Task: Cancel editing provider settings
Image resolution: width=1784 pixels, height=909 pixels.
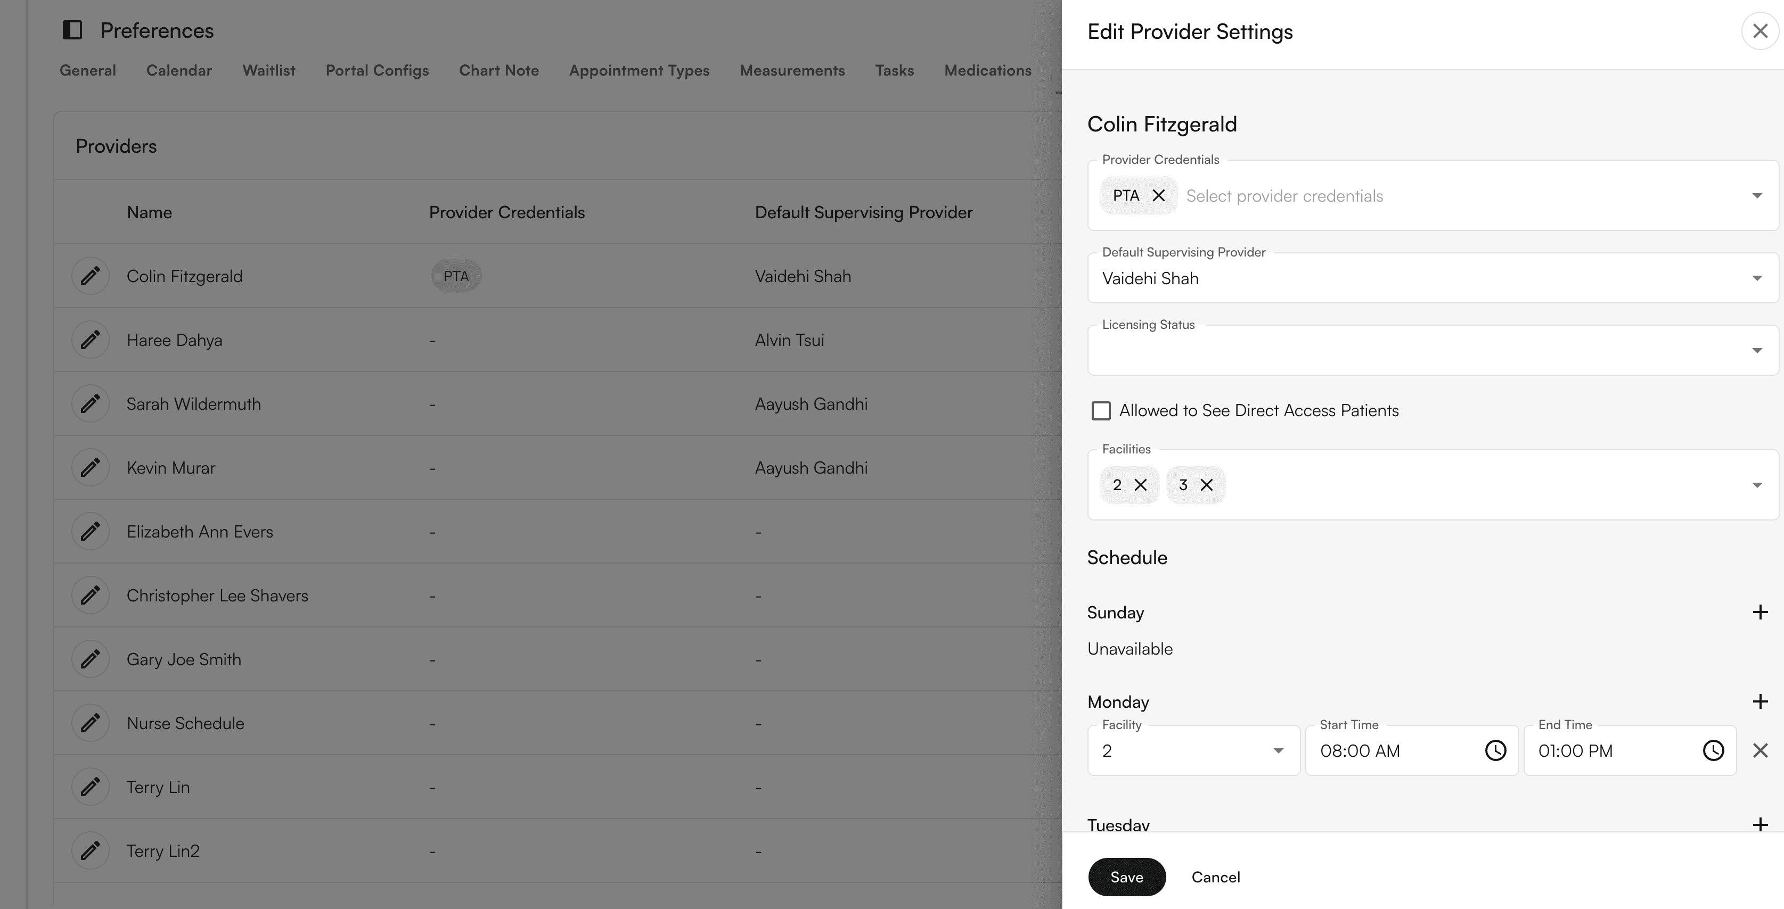Action: click(x=1215, y=877)
